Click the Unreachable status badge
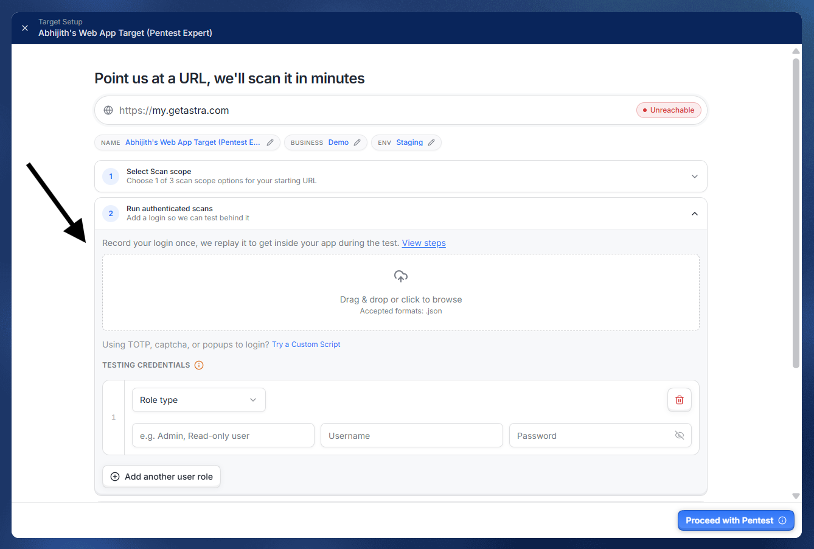The height and width of the screenshot is (549, 814). (669, 110)
